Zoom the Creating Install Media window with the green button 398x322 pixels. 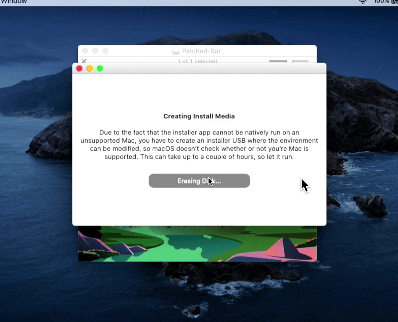click(100, 69)
